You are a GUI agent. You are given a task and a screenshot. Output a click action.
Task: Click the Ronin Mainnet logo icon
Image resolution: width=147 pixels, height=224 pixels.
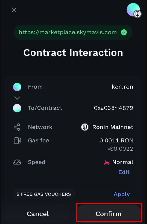85,127
